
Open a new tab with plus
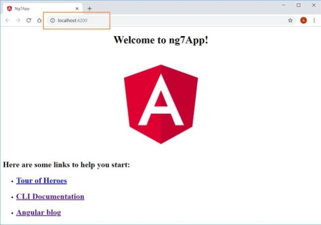point(89,9)
